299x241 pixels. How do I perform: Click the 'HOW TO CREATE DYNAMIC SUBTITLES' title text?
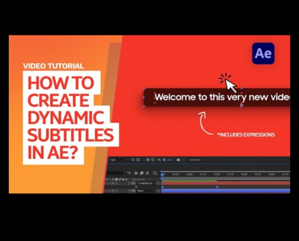click(70, 109)
